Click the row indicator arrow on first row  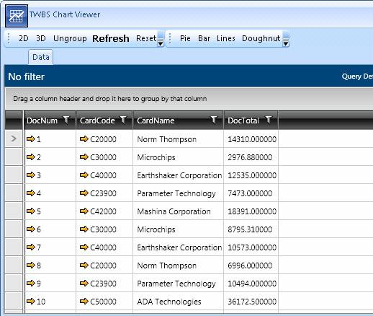(14, 139)
